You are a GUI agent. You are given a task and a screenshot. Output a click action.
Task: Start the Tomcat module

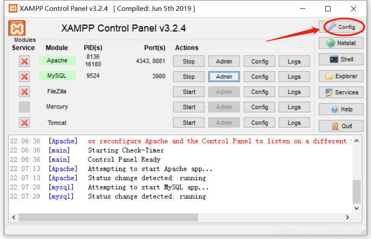(x=189, y=123)
